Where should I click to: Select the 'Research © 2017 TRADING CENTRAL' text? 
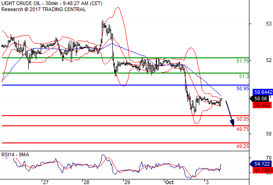[x=43, y=9]
